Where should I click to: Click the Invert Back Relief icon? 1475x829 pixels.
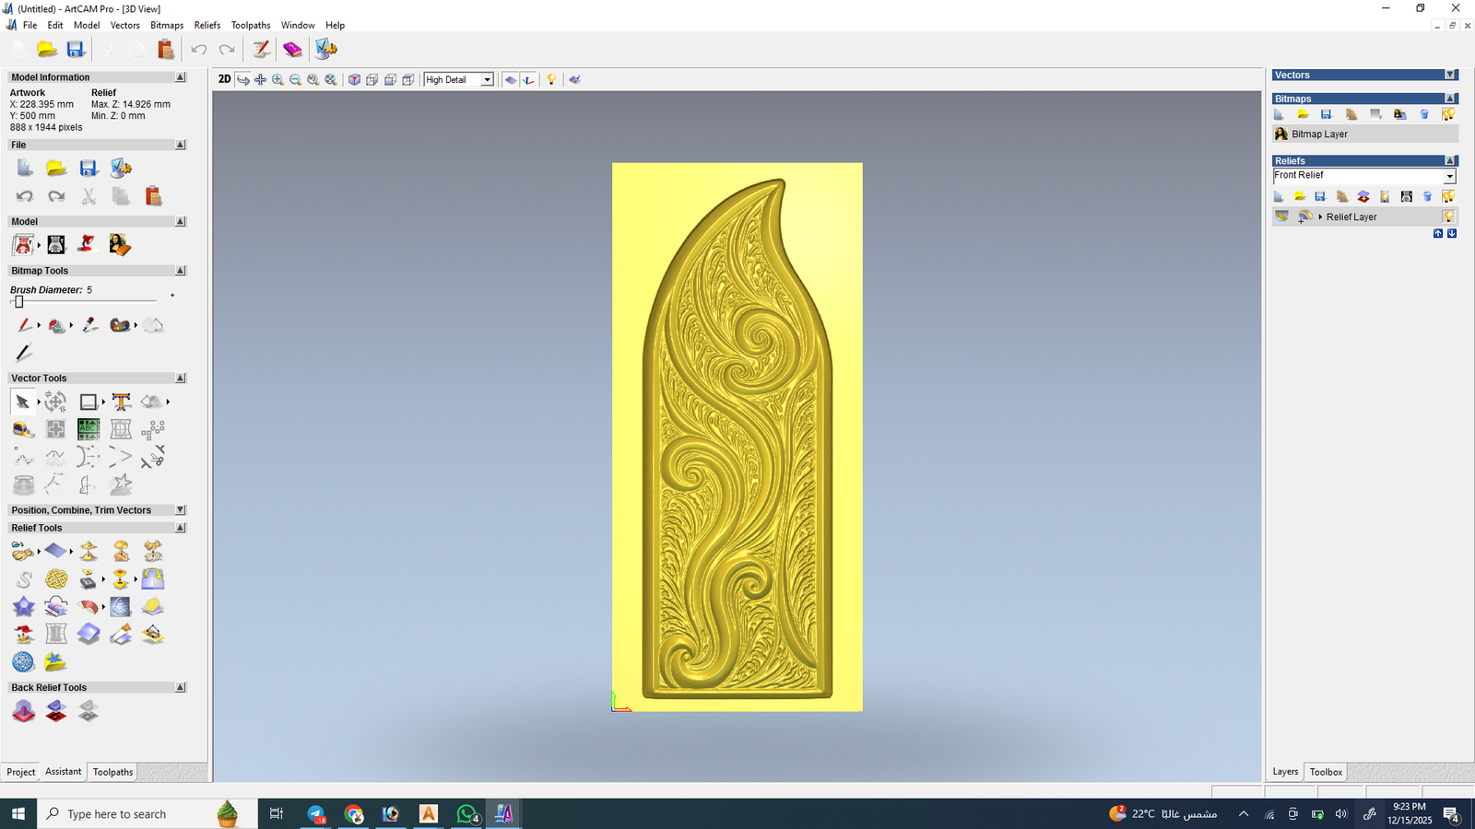[56, 711]
